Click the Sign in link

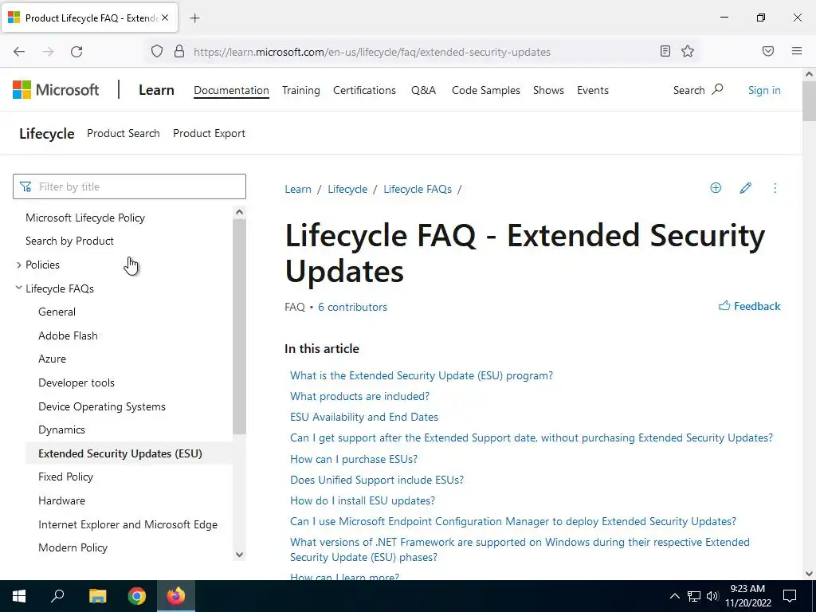click(x=764, y=90)
